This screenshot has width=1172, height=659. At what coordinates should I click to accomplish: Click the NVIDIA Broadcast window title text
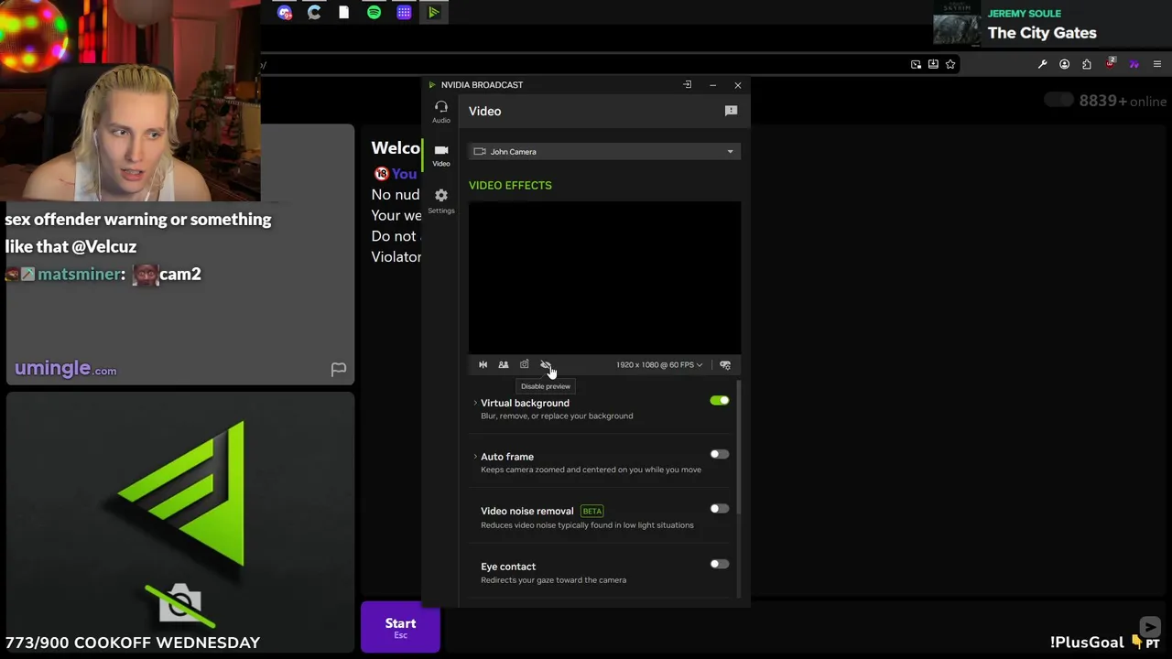[482, 85]
